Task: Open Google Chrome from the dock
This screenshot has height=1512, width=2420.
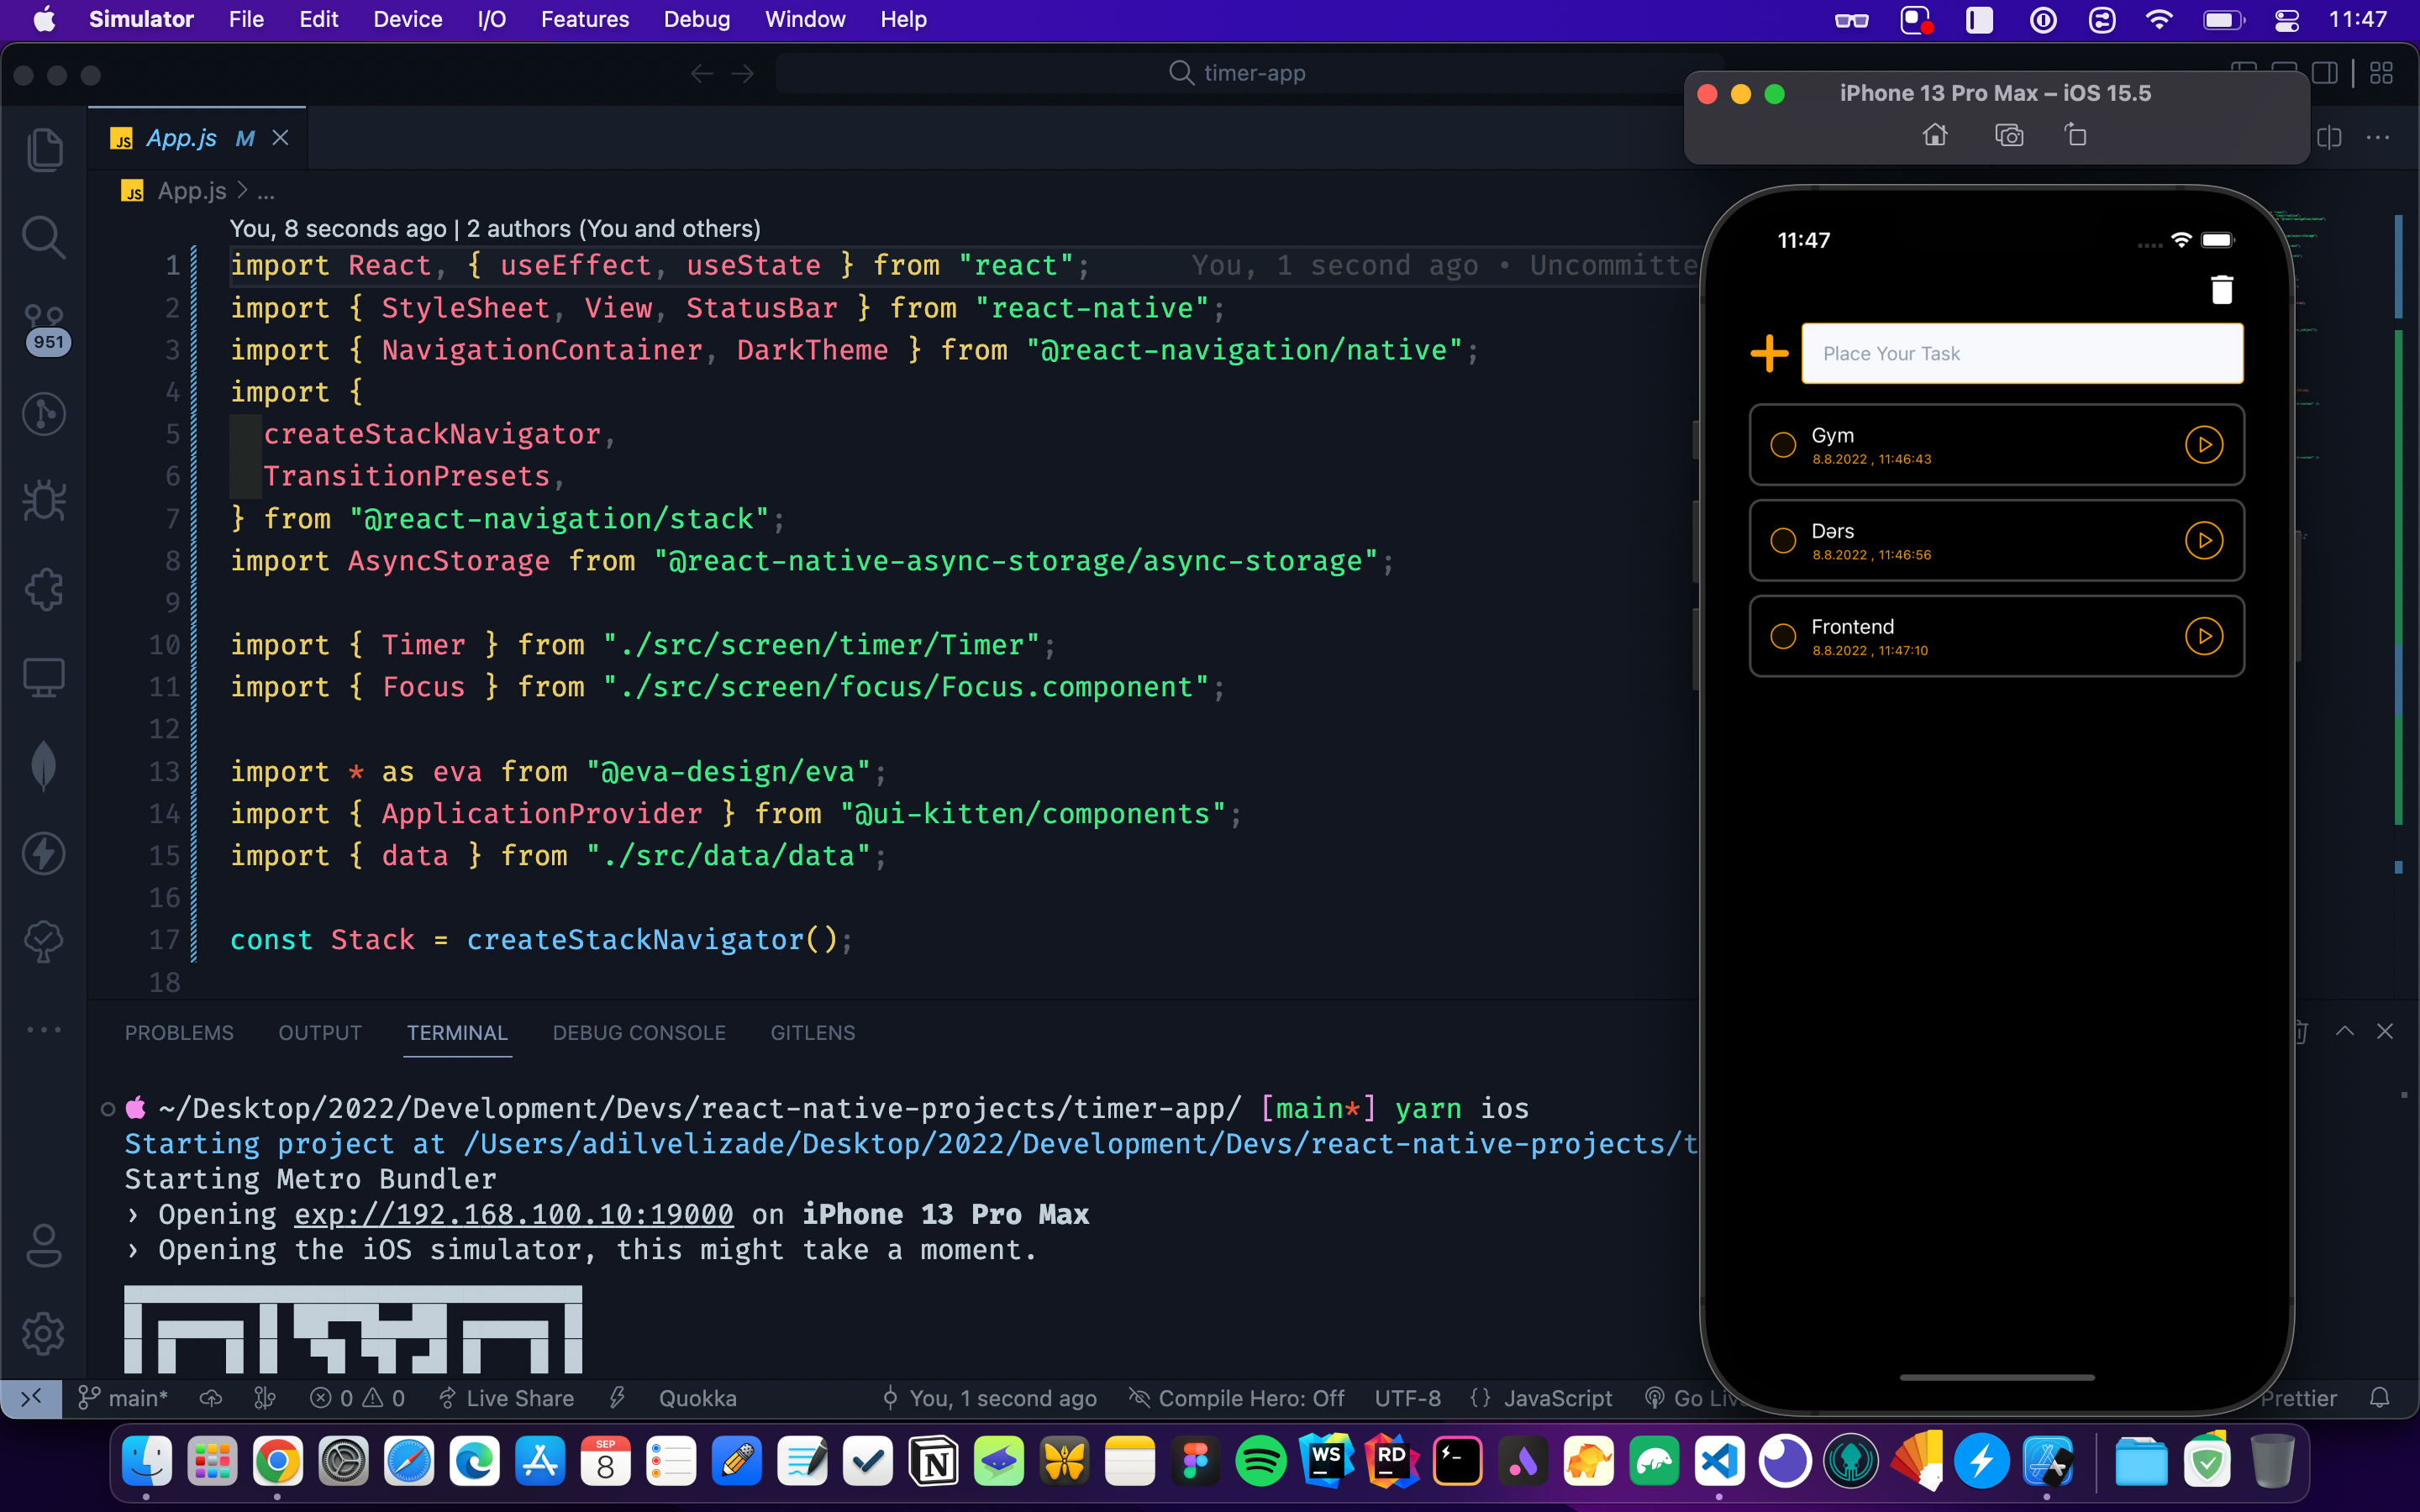Action: coord(278,1462)
